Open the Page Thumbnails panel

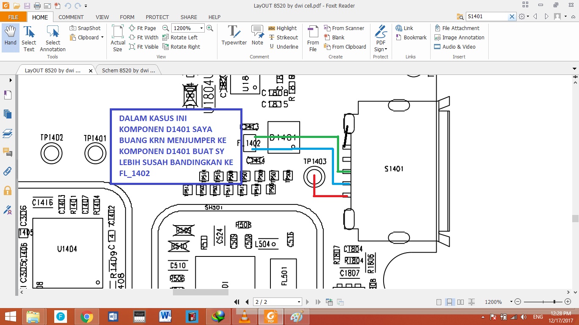coord(7,114)
